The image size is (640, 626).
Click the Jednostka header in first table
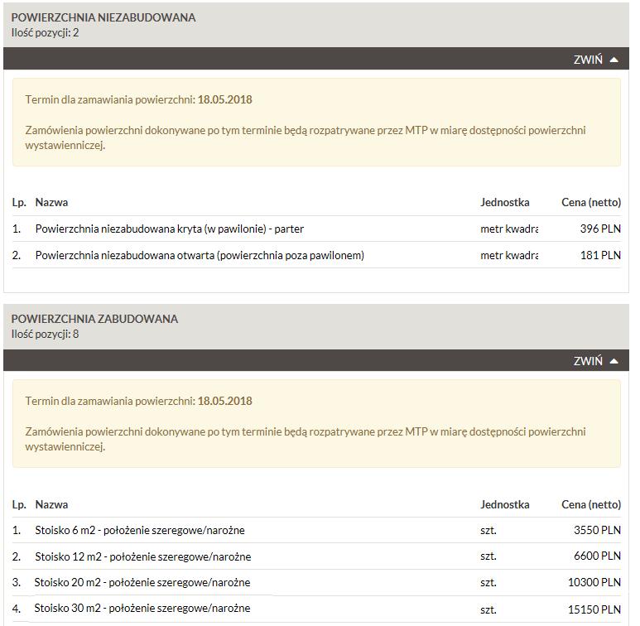(505, 202)
